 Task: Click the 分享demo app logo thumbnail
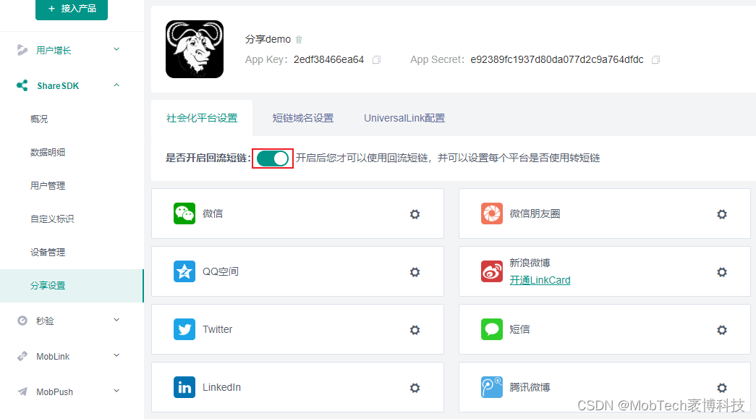click(x=195, y=49)
